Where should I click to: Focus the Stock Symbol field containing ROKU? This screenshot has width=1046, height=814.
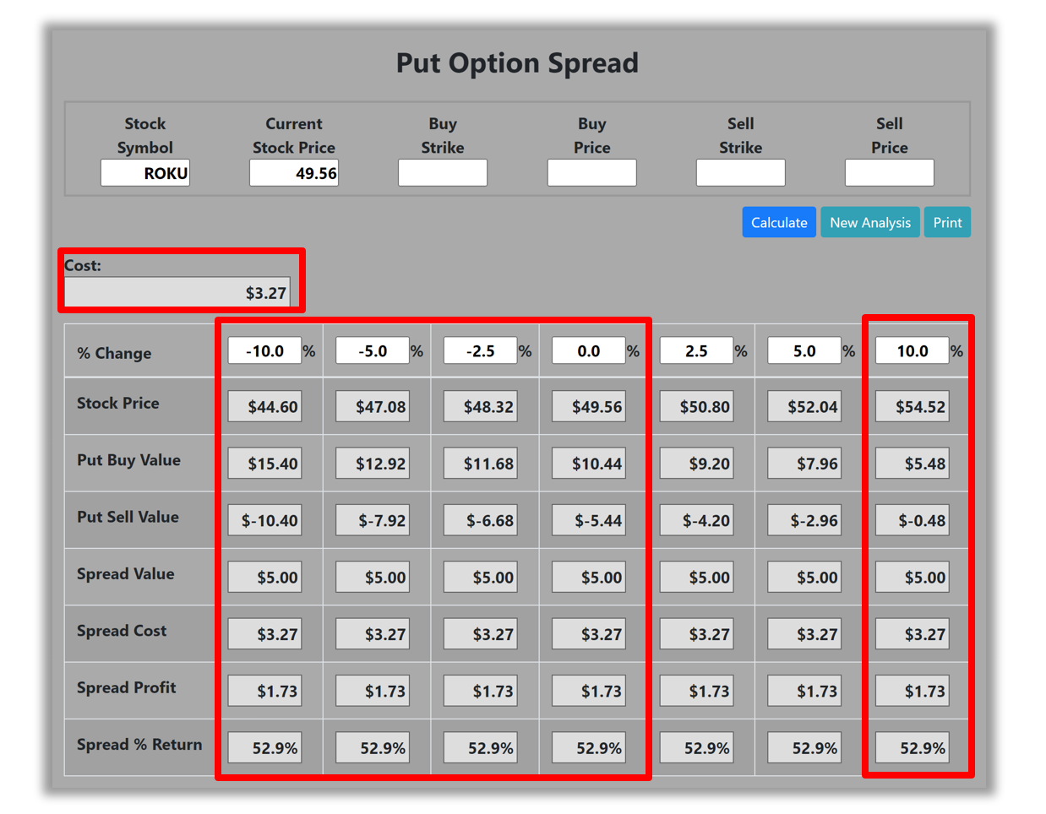click(145, 173)
